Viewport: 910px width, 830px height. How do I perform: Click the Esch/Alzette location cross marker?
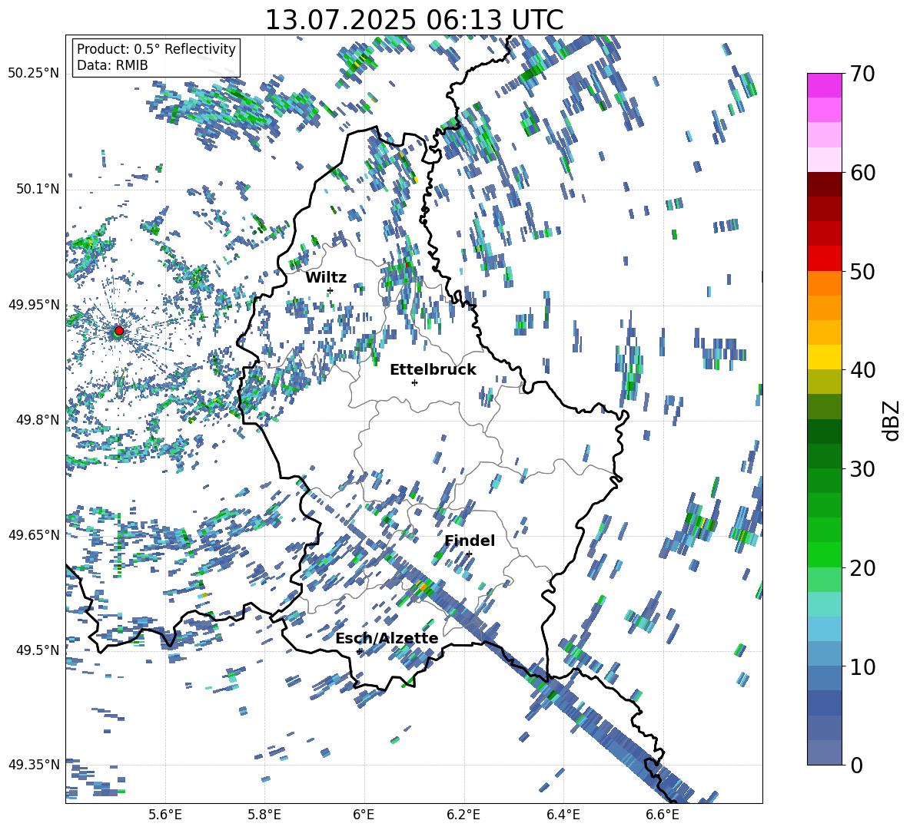(x=359, y=651)
